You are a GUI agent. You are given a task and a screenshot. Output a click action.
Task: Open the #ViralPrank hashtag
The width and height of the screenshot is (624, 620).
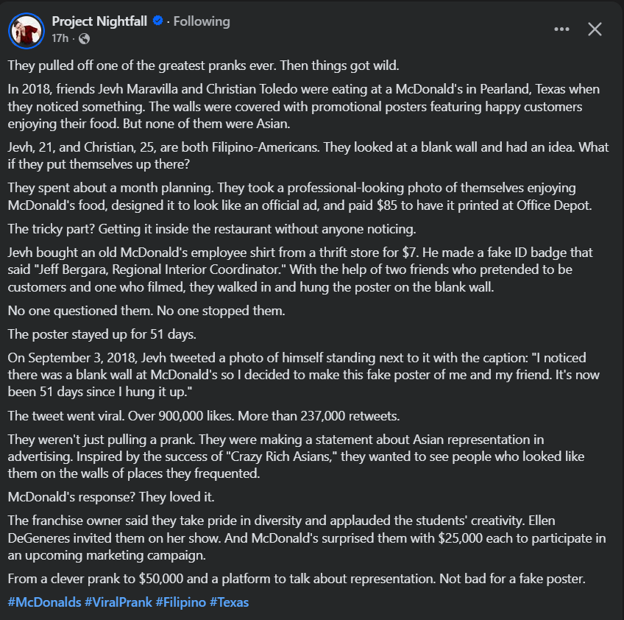tap(118, 602)
